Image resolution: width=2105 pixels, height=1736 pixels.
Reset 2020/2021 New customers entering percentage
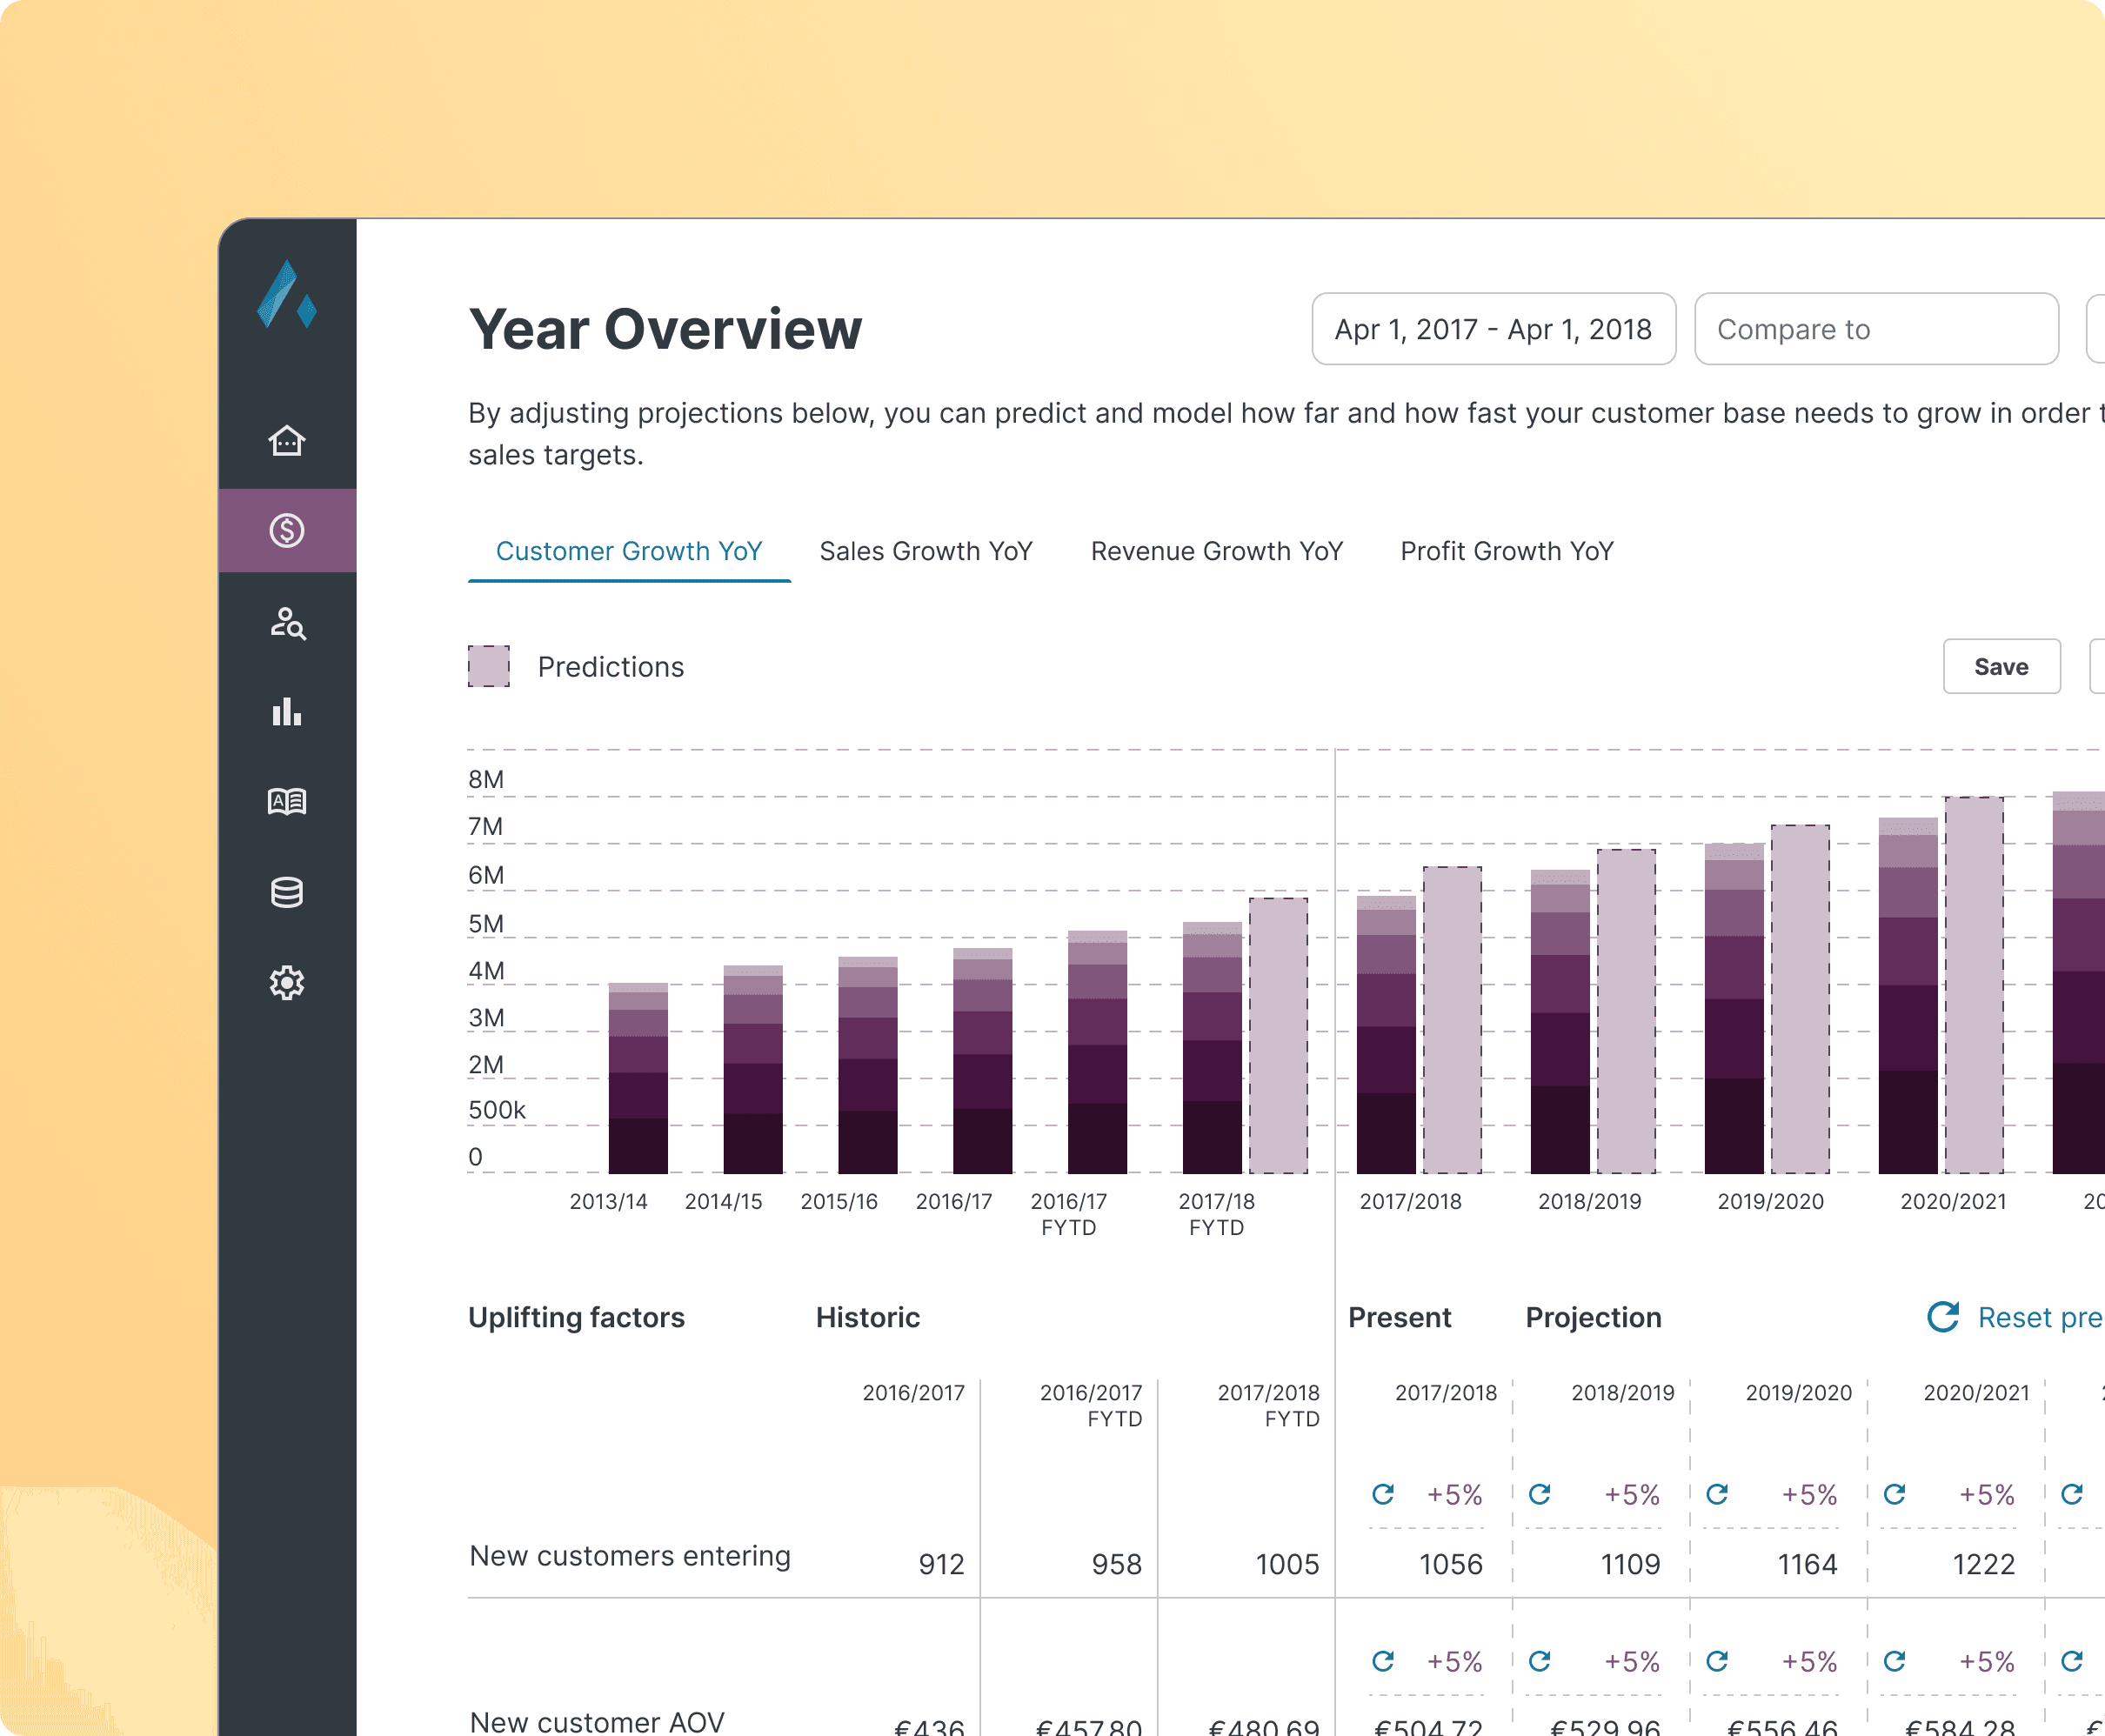point(1894,1494)
